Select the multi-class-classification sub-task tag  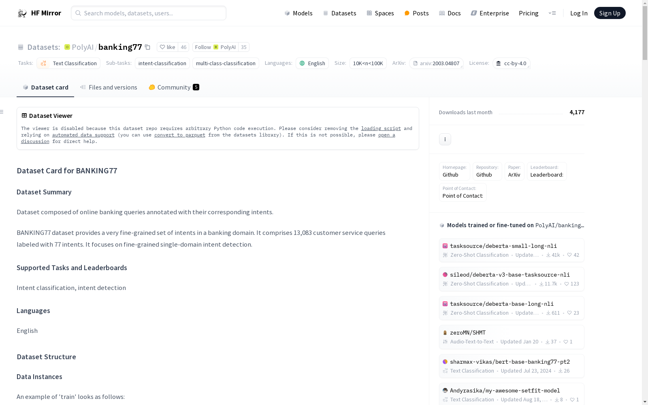click(x=226, y=63)
